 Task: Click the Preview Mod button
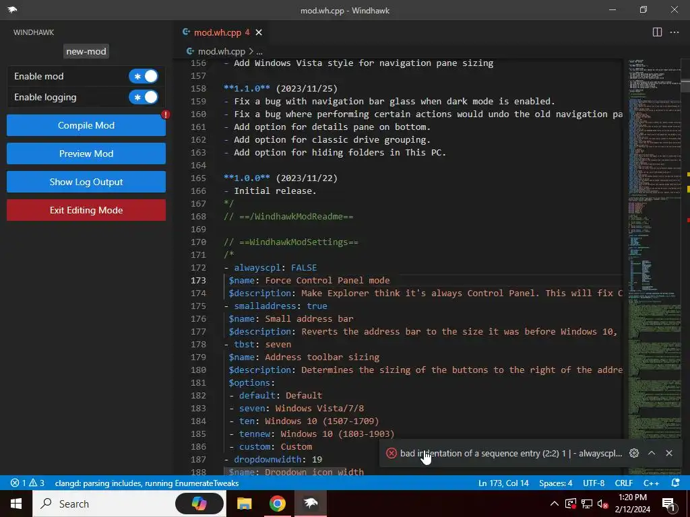[86, 153]
